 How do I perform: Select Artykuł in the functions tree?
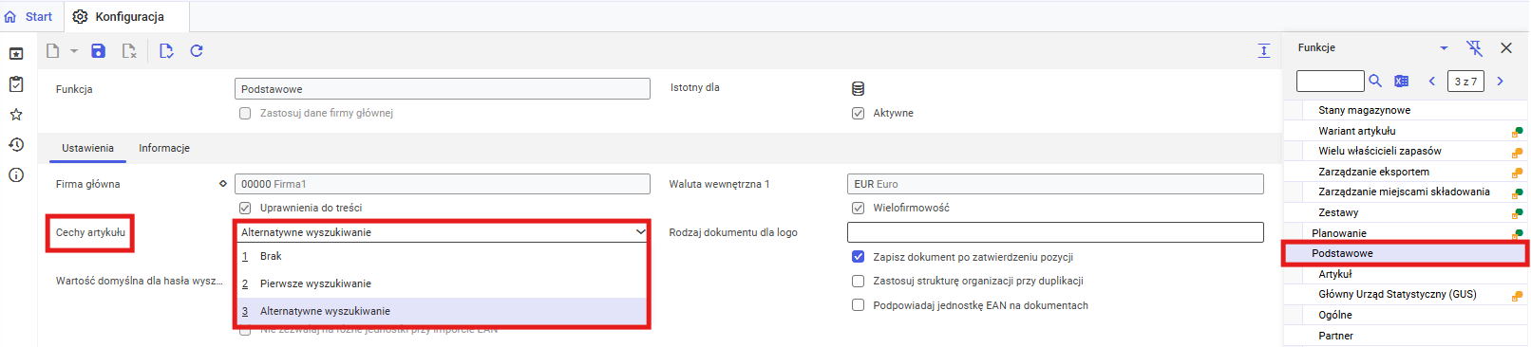point(1335,274)
